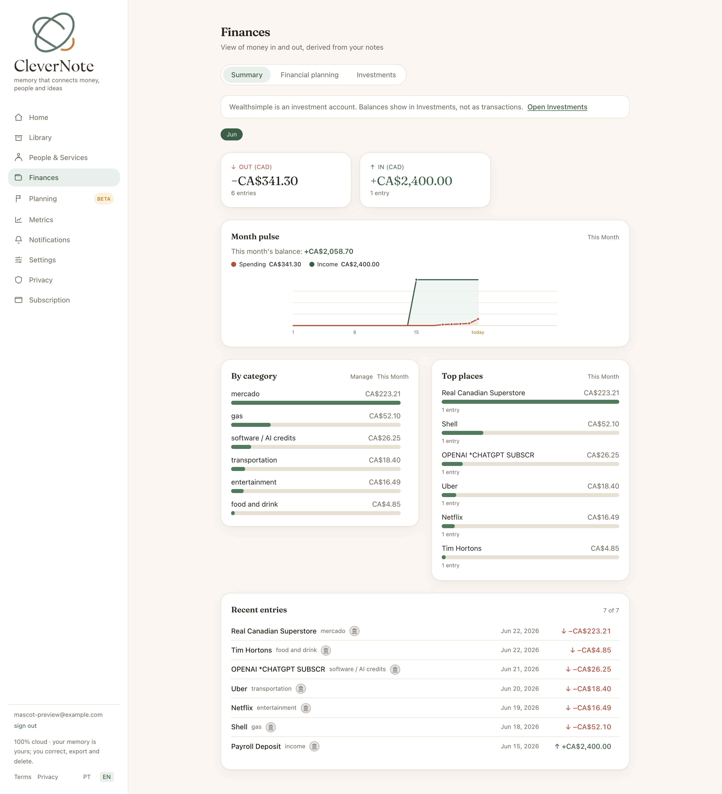Click the Library archive icon

click(x=19, y=137)
